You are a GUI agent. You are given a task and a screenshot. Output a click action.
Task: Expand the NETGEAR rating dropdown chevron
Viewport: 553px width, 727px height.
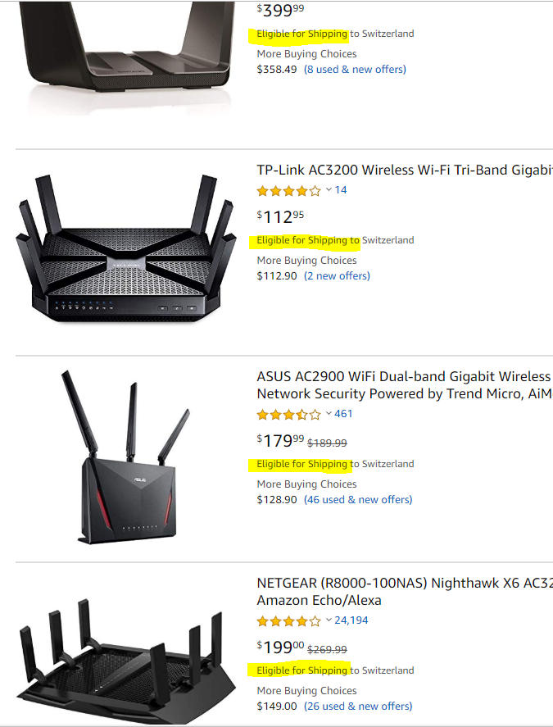tap(327, 620)
